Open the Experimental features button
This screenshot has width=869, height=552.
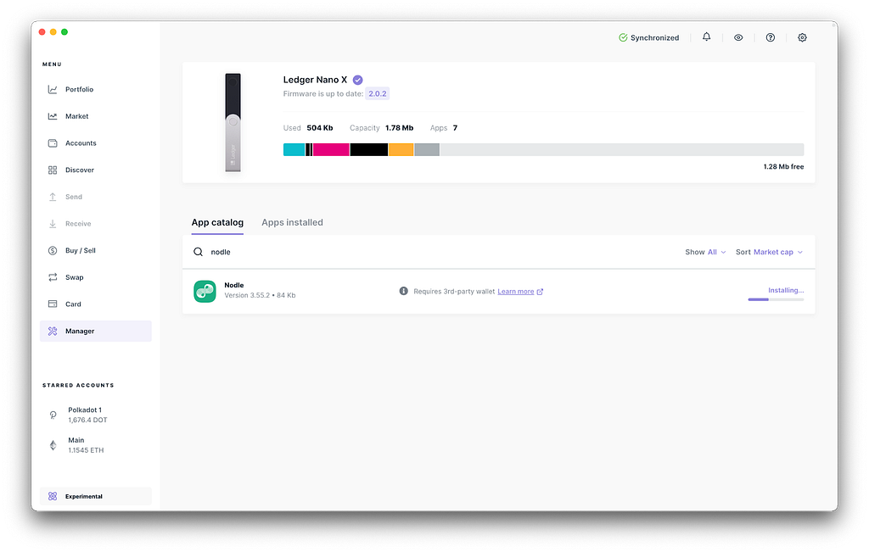coord(95,496)
